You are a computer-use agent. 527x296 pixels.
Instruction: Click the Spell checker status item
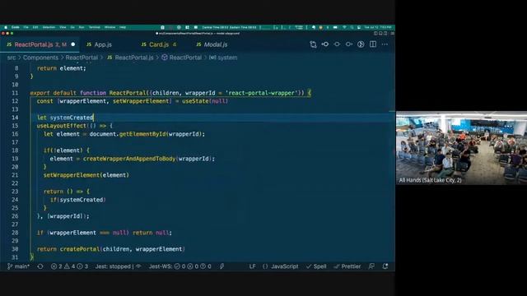[x=316, y=266]
